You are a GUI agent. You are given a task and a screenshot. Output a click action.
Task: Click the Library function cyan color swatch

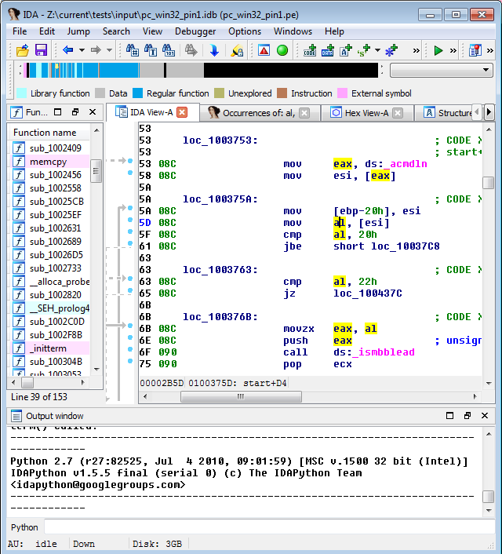pos(21,93)
